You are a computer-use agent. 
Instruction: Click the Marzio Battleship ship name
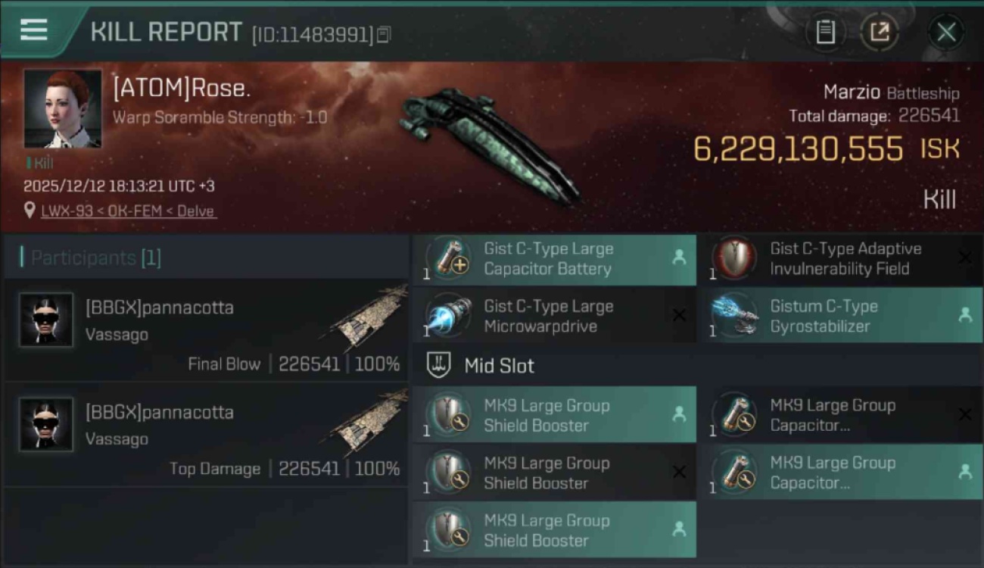pos(892,93)
